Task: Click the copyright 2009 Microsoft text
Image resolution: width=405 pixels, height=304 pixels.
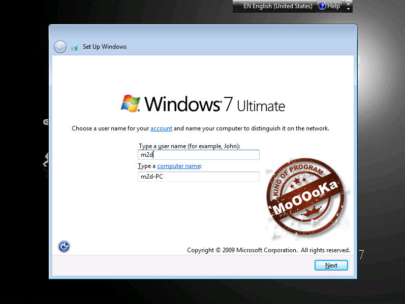Action: point(268,250)
